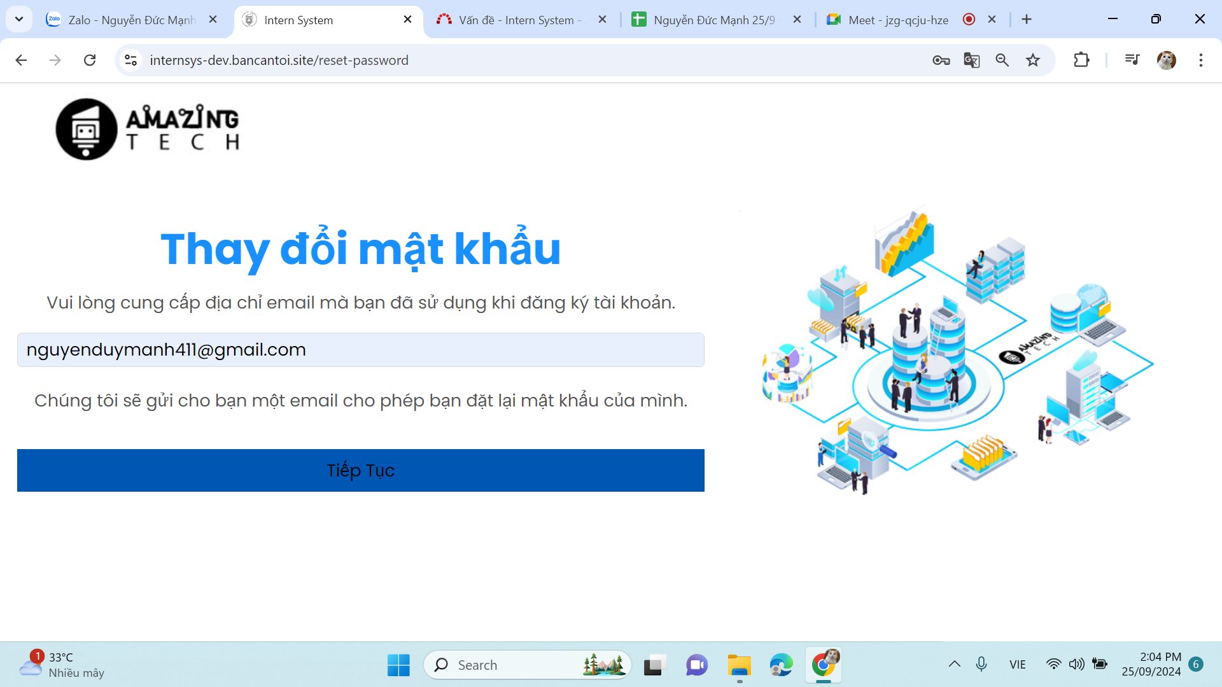This screenshot has width=1222, height=687.
Task: Bookmark this page with the star icon
Action: (1032, 60)
